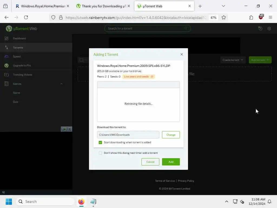277x208 pixels.
Task: Click the tracking protection shield icon
Action: point(53,17)
